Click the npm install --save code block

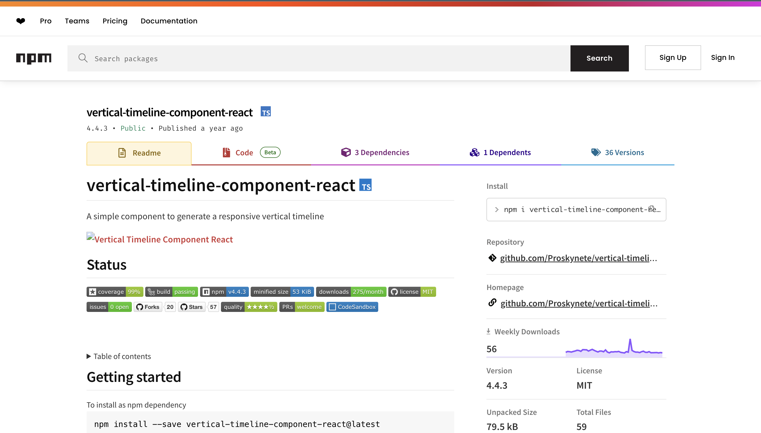click(x=270, y=422)
